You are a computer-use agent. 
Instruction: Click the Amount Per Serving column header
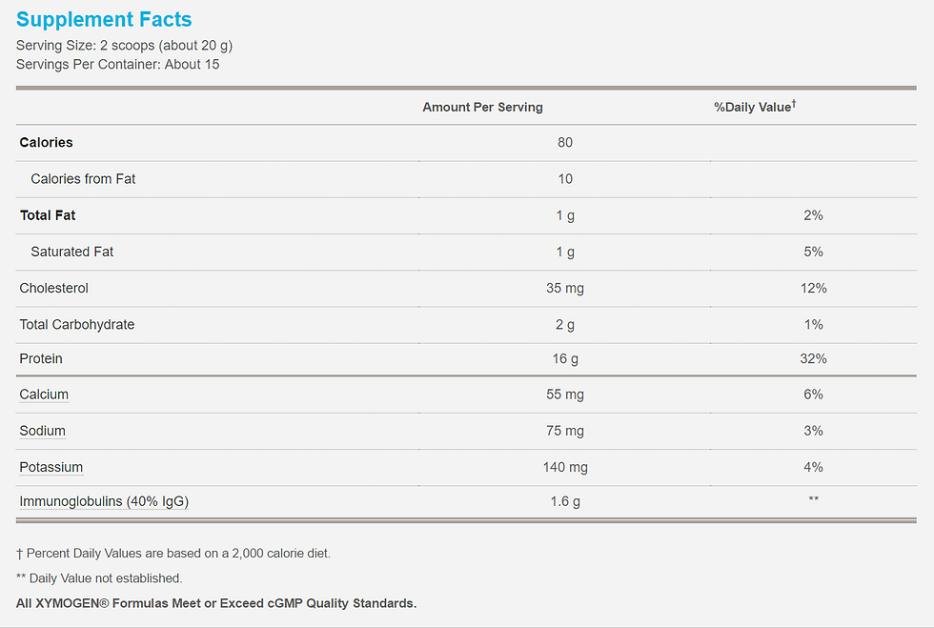coord(482,108)
